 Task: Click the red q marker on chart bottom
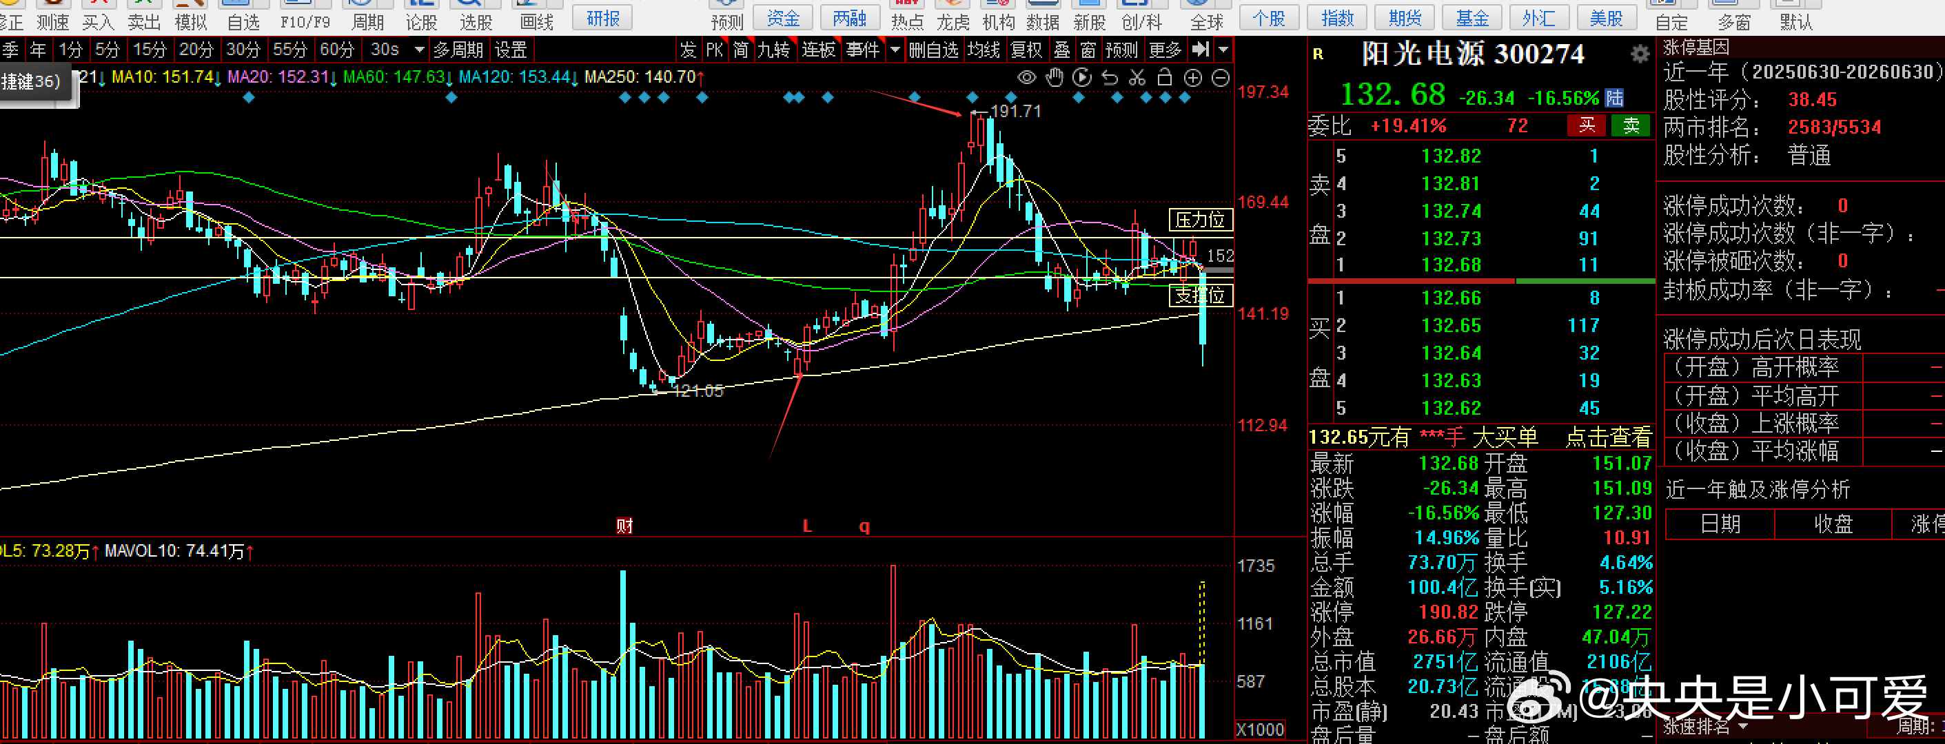(864, 527)
